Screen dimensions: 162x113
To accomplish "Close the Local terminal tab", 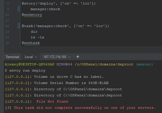I will (36, 57).
